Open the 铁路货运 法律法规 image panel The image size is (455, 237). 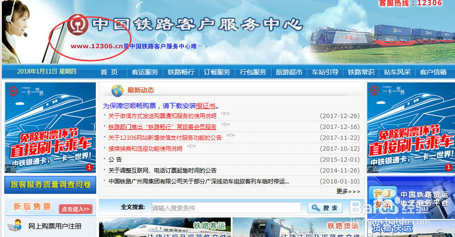[x=298, y=228]
